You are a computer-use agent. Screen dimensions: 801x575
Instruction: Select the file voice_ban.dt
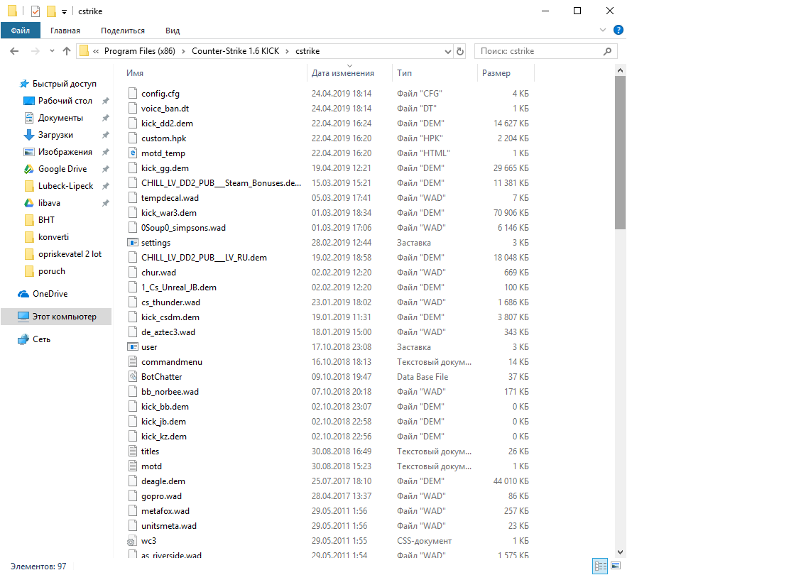click(165, 109)
